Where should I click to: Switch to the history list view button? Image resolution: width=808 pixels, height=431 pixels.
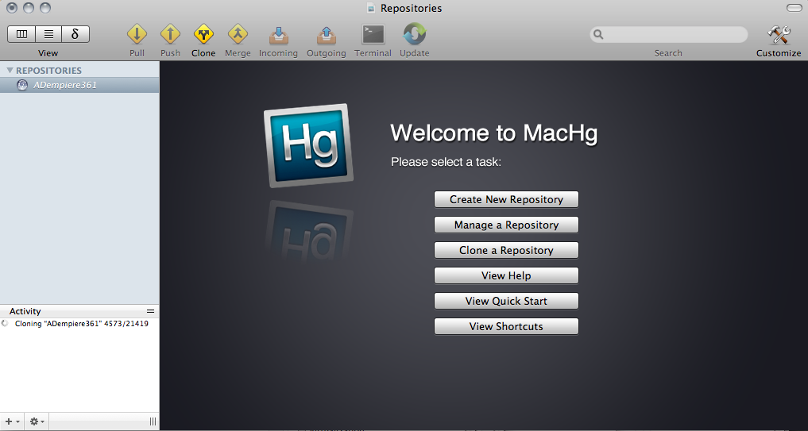[x=48, y=34]
